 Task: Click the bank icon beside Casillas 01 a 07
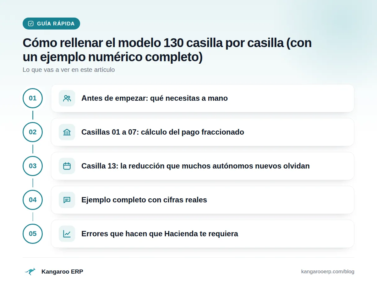tap(67, 132)
